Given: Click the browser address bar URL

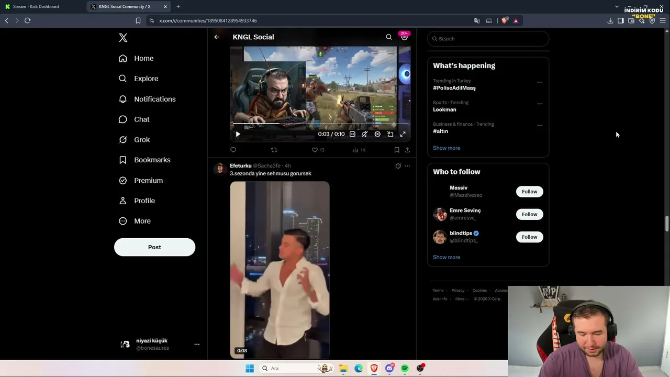Looking at the screenshot, I should tap(208, 20).
